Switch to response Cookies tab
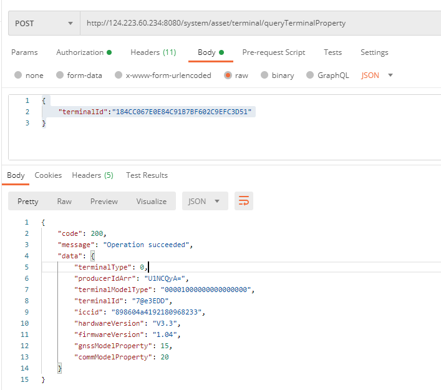This screenshot has width=441, height=390. [x=48, y=175]
